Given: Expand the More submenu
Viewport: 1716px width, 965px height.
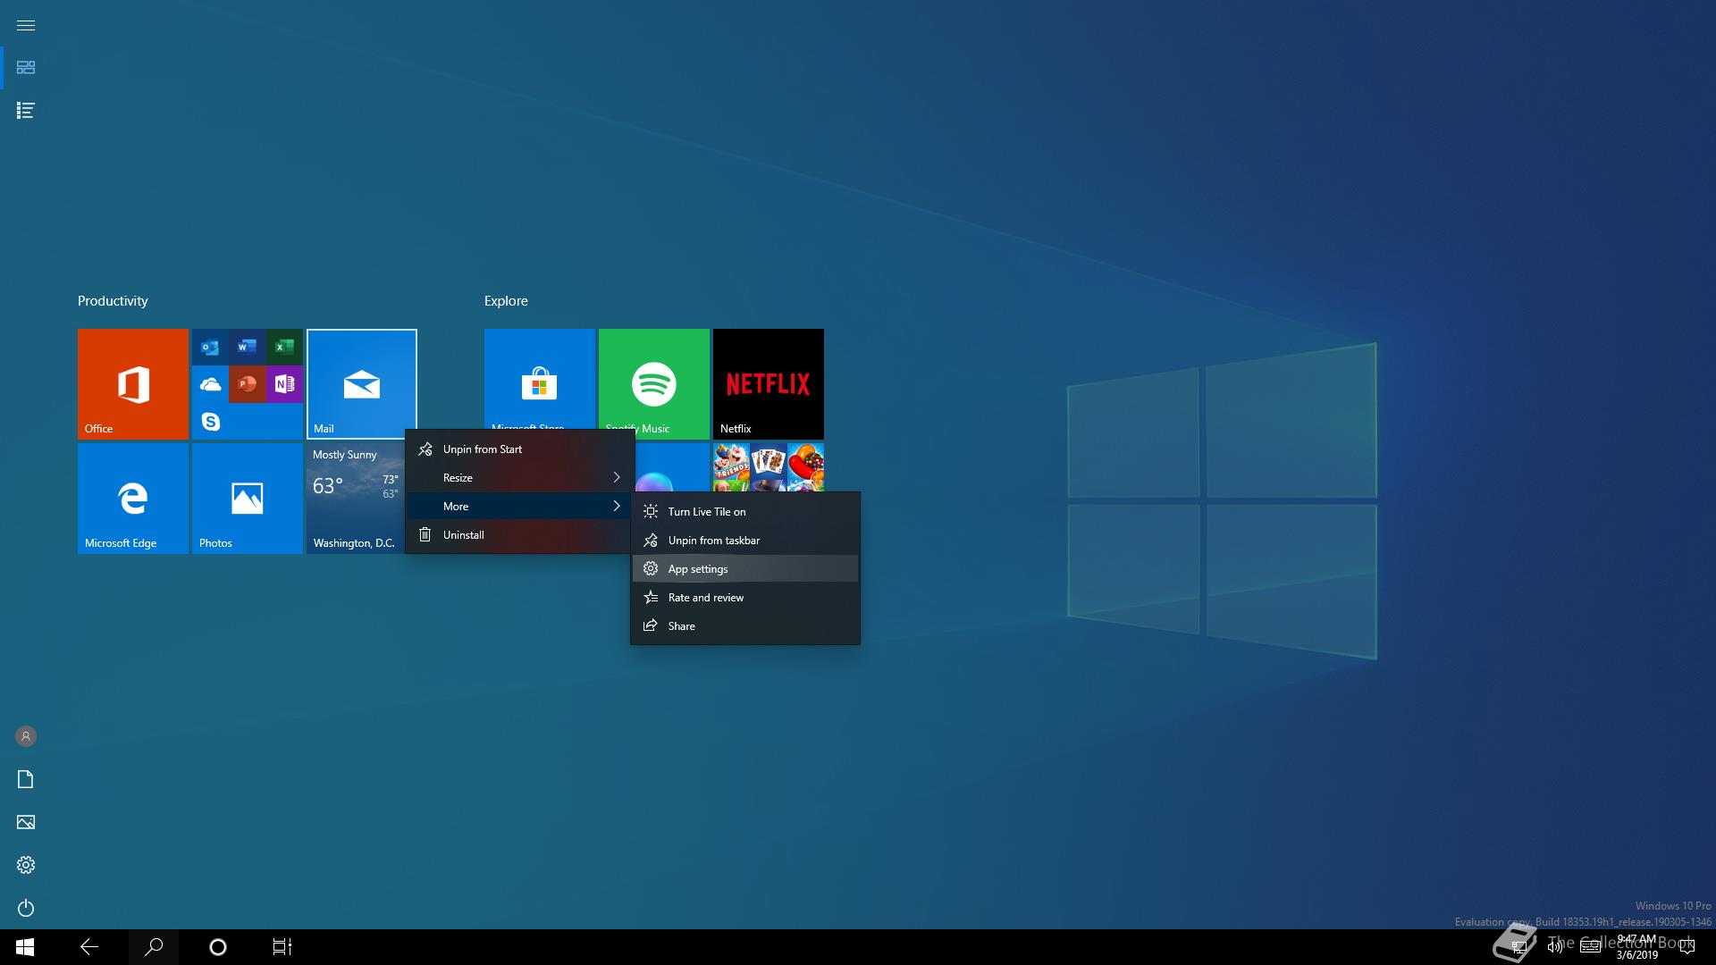Looking at the screenshot, I should [519, 507].
